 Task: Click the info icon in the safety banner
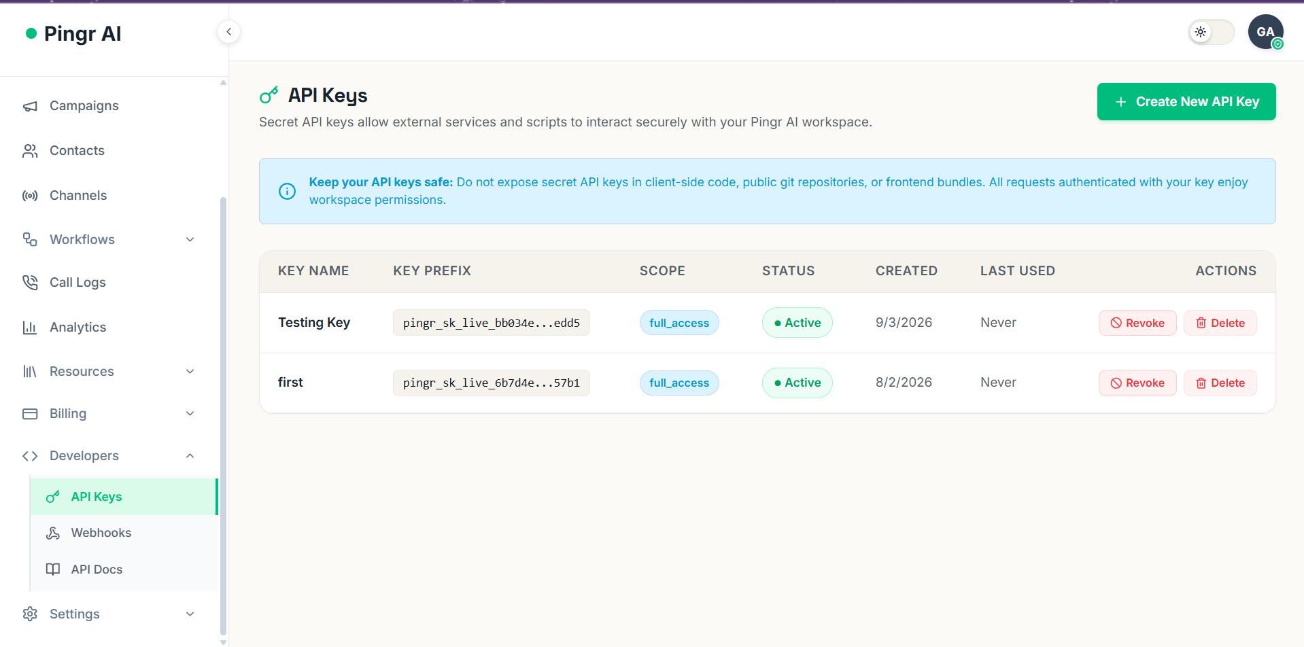[x=288, y=192]
